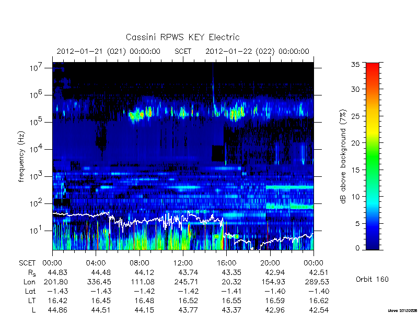This screenshot has height=313, width=418.
Task: Click the LT value '16.62'
Action: tap(319, 301)
